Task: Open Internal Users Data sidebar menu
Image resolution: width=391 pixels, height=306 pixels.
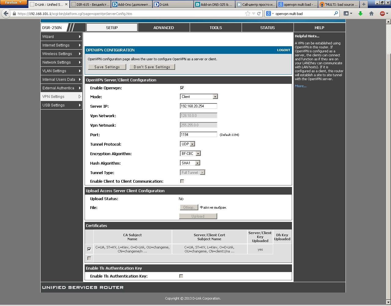Action: (61, 80)
